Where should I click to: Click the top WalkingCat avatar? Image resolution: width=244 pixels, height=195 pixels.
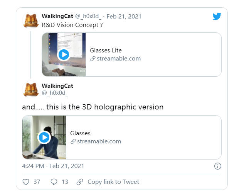tap(31, 20)
